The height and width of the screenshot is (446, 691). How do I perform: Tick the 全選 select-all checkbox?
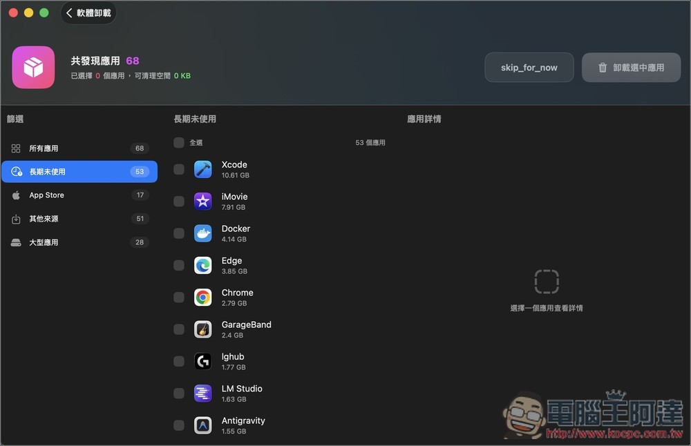[179, 143]
